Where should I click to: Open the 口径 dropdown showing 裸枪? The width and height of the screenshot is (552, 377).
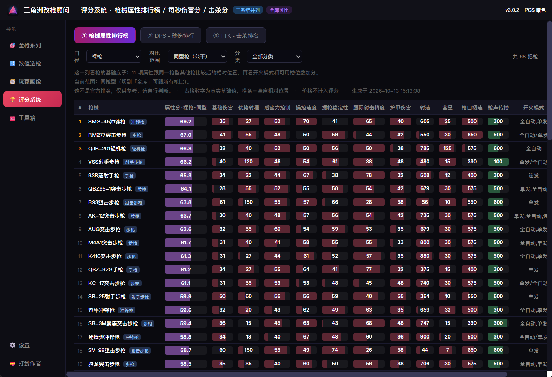pyautogui.click(x=114, y=56)
